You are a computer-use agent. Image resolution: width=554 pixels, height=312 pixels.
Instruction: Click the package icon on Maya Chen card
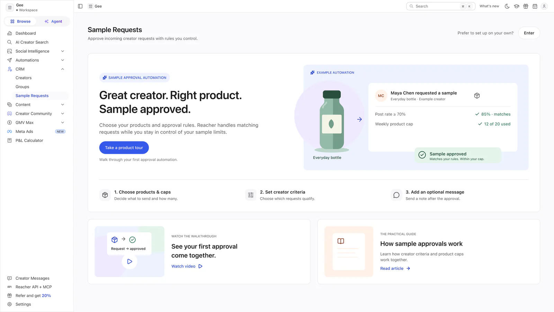[477, 96]
